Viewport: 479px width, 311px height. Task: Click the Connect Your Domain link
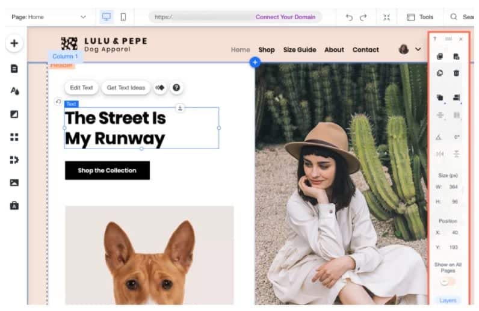(285, 17)
